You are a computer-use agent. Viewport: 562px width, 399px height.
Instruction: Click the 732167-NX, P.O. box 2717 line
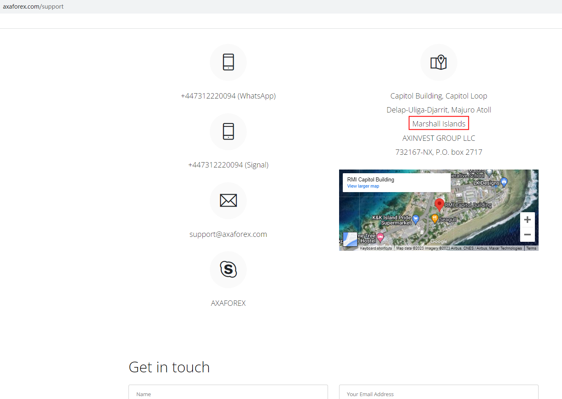click(439, 152)
